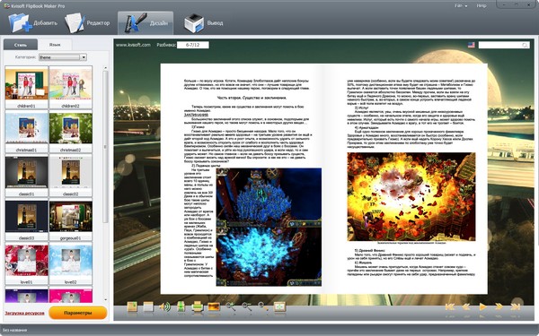Click the first preview toolbar icon
The height and width of the screenshot is (336, 539).
pos(132,306)
